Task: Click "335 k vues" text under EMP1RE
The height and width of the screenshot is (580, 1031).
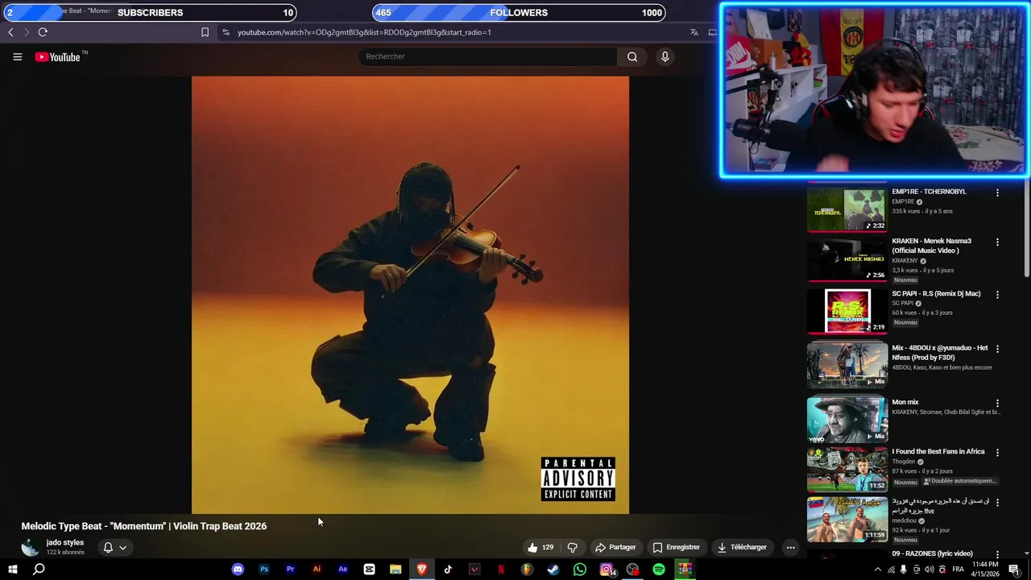Action: [x=906, y=211]
